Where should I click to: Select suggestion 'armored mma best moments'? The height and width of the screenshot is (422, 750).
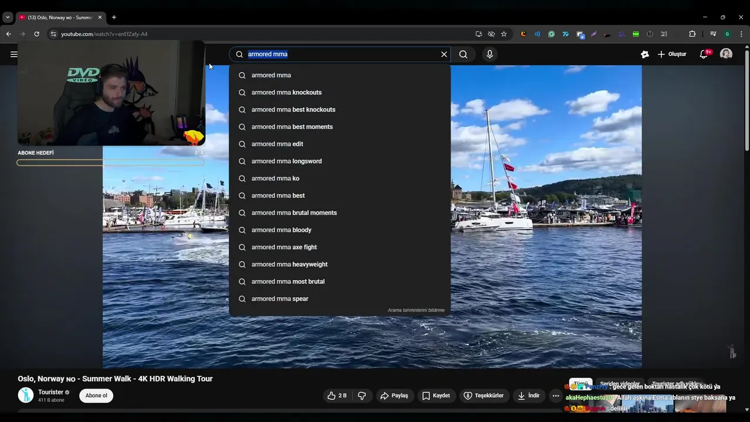340,127
